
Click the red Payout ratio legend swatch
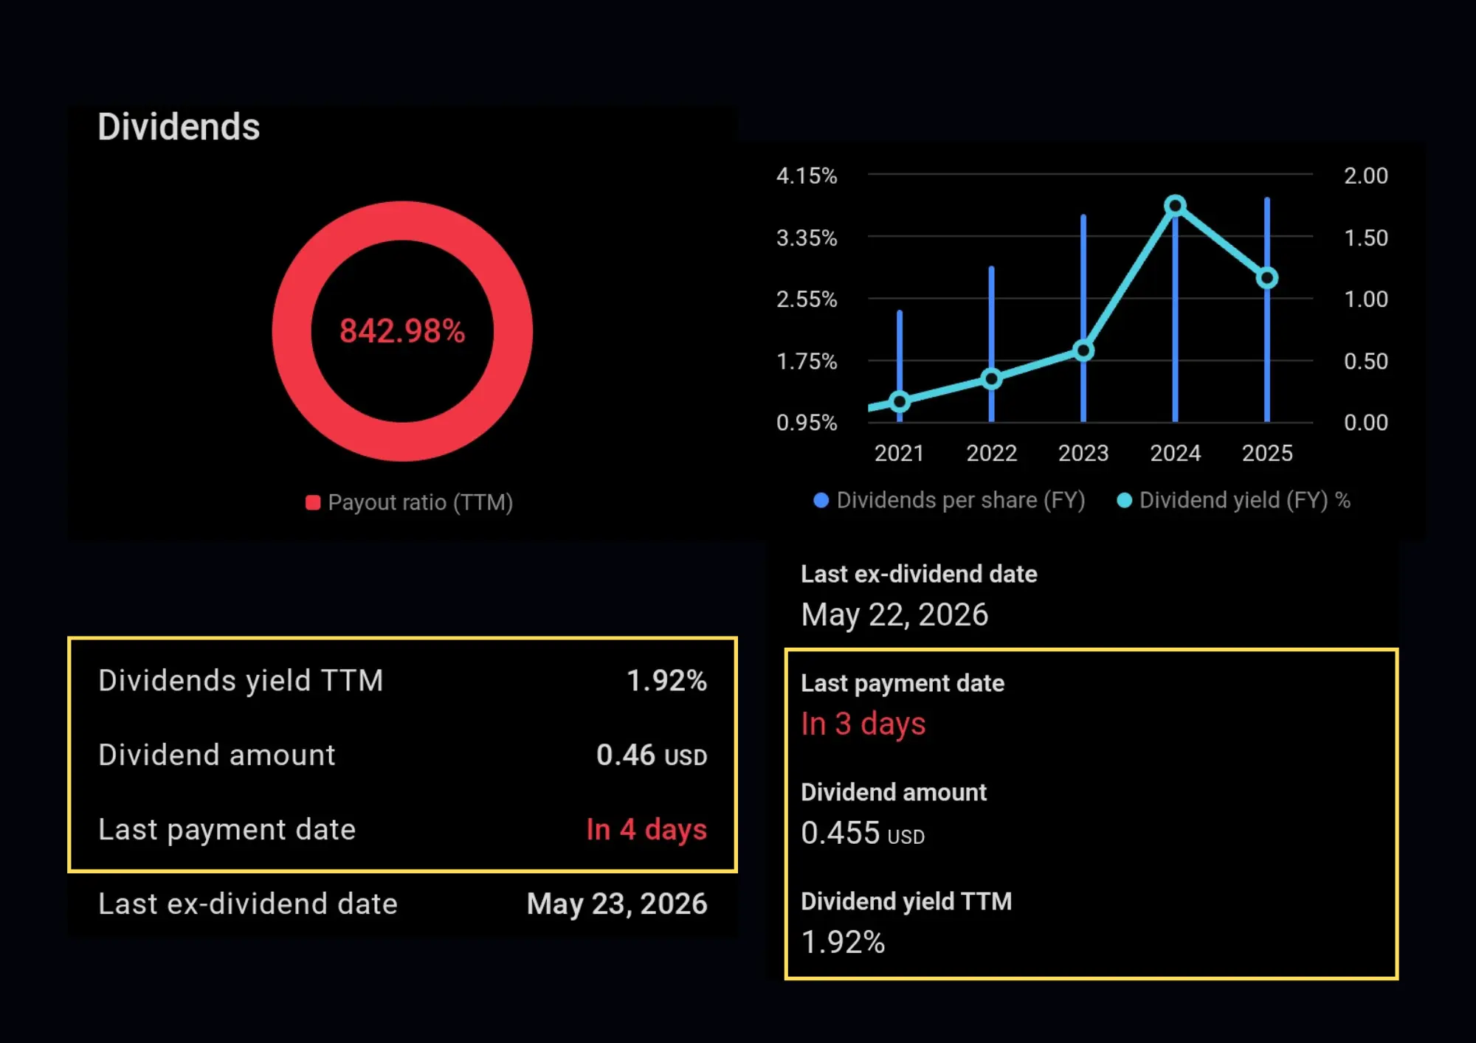click(x=313, y=502)
